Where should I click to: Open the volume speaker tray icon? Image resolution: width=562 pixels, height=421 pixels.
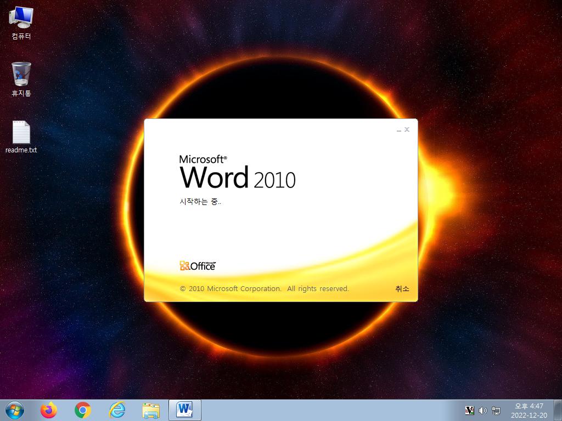click(483, 410)
